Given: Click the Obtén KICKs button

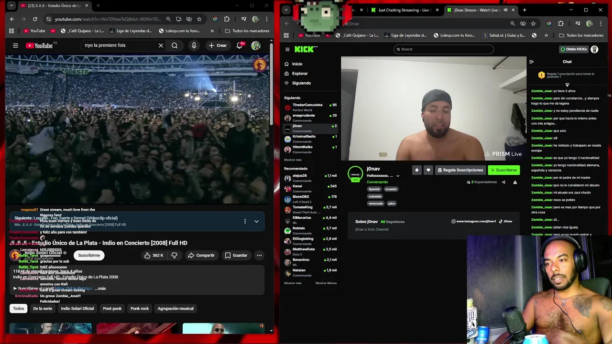Looking at the screenshot, I should [574, 49].
